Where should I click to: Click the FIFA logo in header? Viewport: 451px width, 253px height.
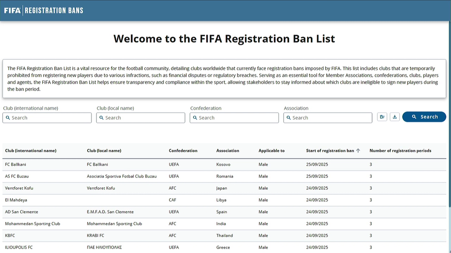point(13,10)
